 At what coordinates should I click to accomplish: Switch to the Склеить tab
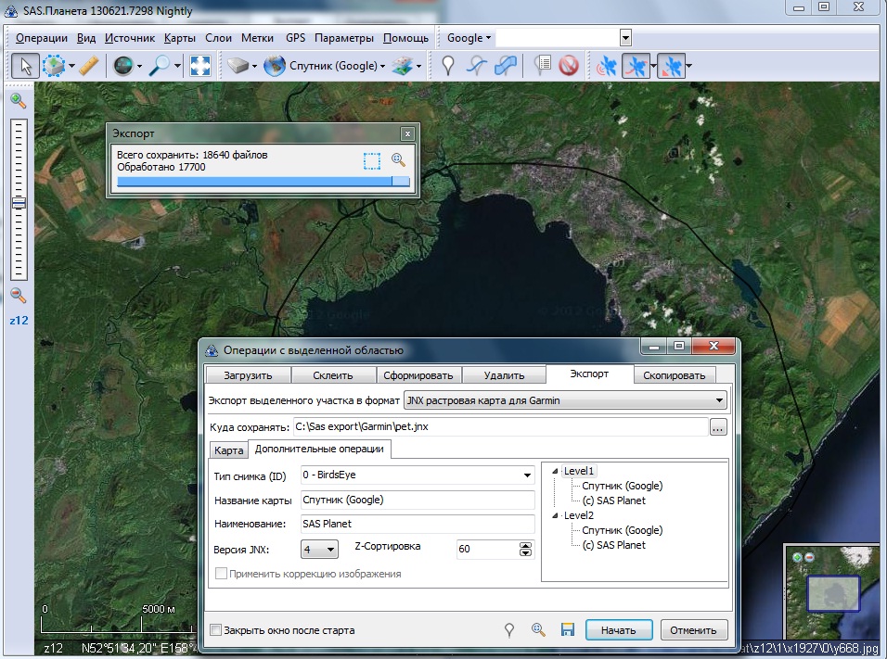333,375
